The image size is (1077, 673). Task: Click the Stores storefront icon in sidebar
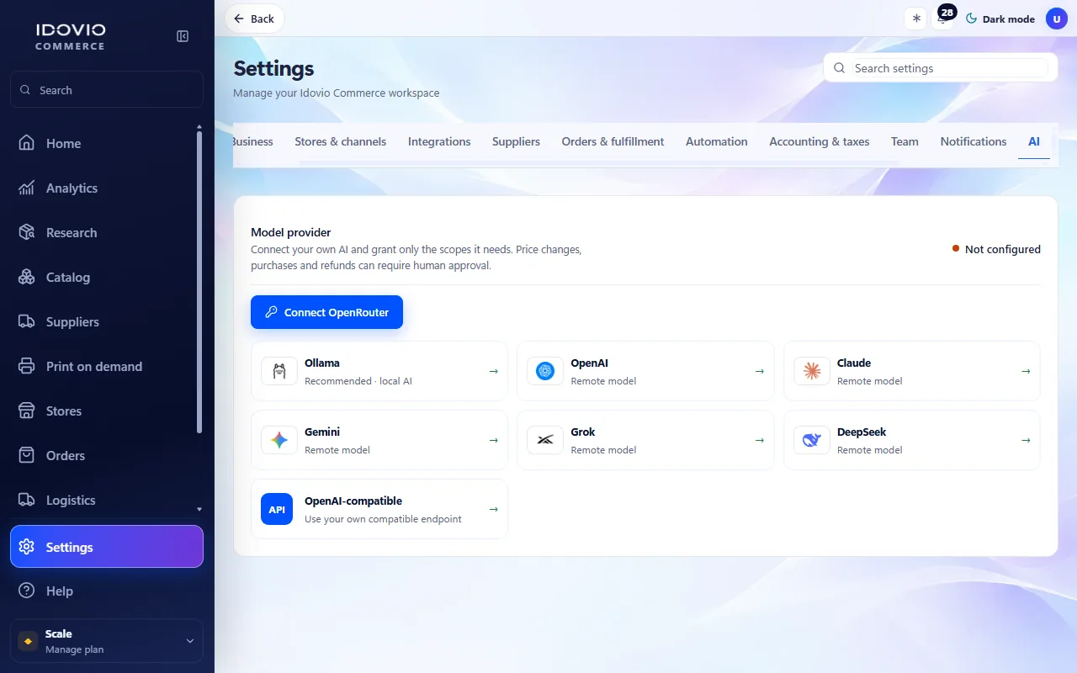coord(27,411)
